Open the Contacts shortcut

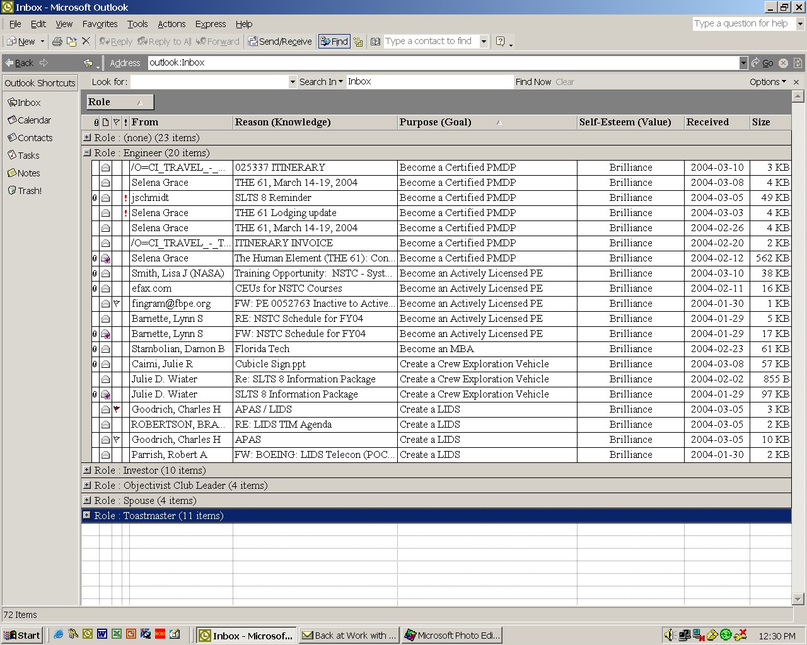[30, 138]
